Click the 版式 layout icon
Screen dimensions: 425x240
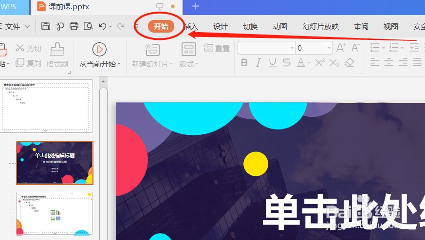tap(189, 49)
